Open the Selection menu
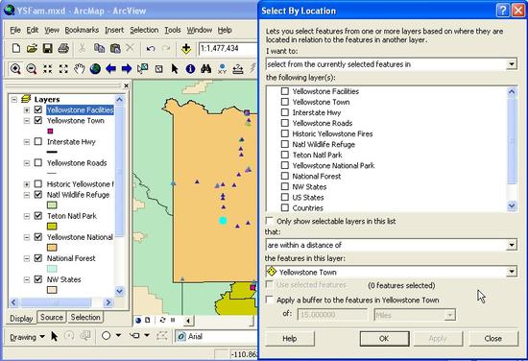This screenshot has width=528, height=361. pyautogui.click(x=144, y=30)
